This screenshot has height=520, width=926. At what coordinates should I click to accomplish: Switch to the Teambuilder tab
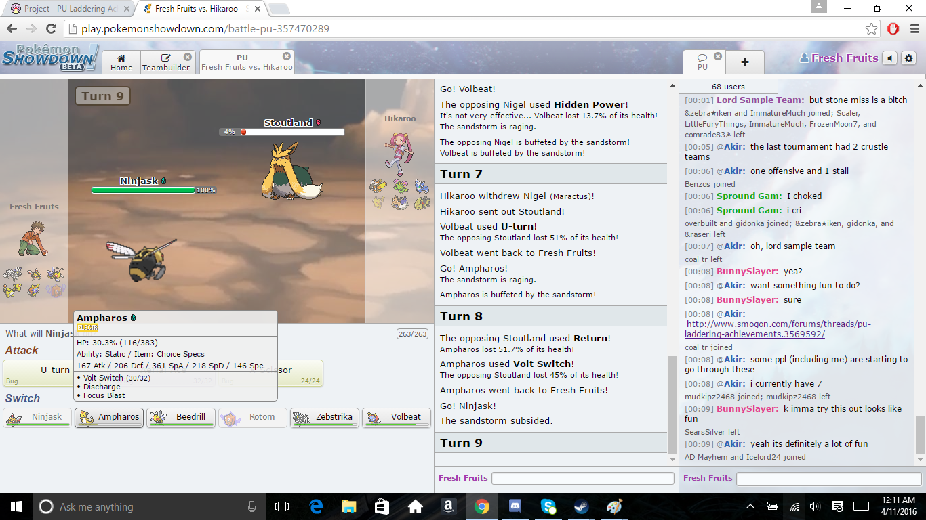[x=167, y=62]
